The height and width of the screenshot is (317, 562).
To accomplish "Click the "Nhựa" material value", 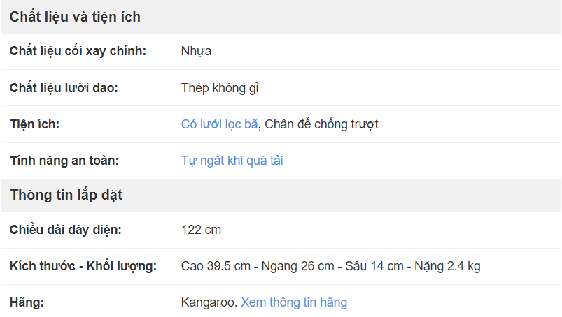I will click(196, 51).
